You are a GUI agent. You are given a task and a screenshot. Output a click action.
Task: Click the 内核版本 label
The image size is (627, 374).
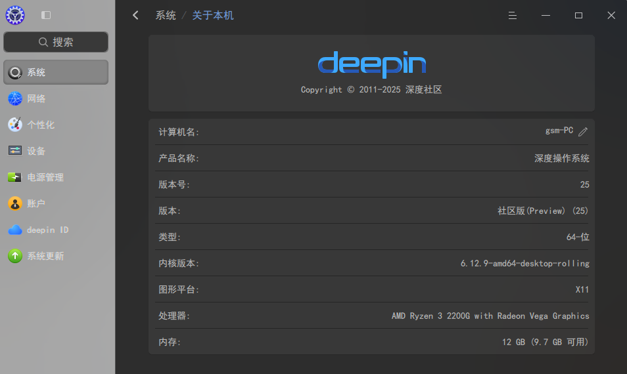[179, 263]
